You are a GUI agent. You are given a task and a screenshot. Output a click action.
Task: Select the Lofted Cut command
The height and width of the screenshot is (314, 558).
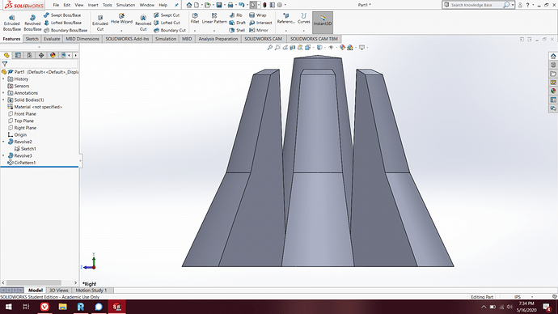167,23
